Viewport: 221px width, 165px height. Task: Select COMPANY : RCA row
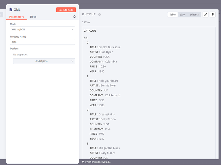(100, 129)
